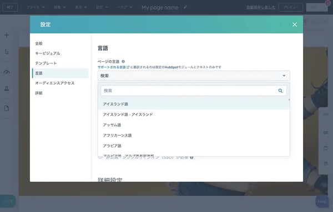Screen dimensions: 333x212
Task: Click the plus add-module icon in the left sidebar
Action: (x=7, y=35)
